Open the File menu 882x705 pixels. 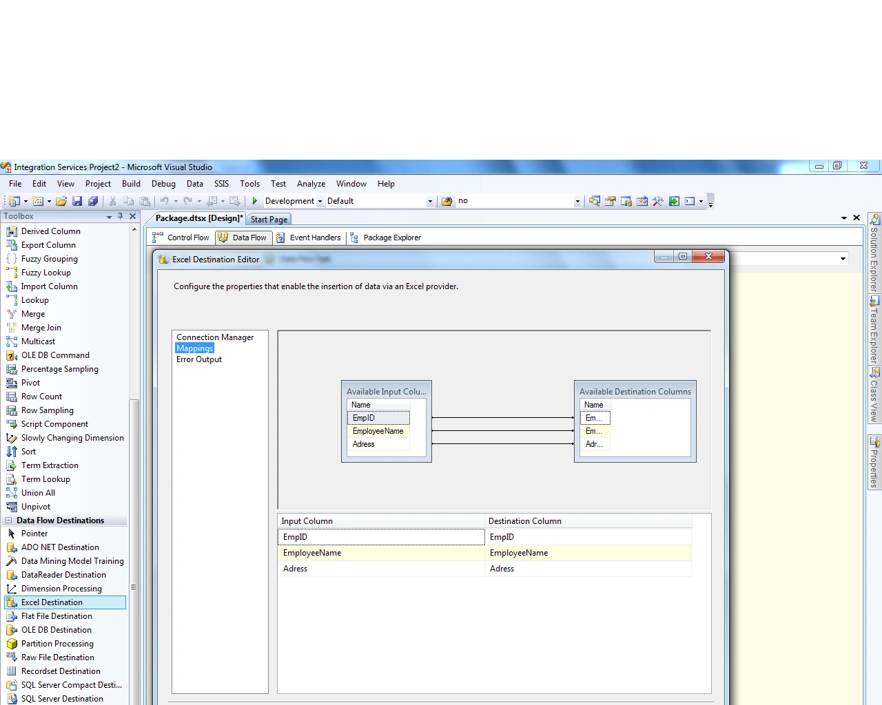(15, 184)
